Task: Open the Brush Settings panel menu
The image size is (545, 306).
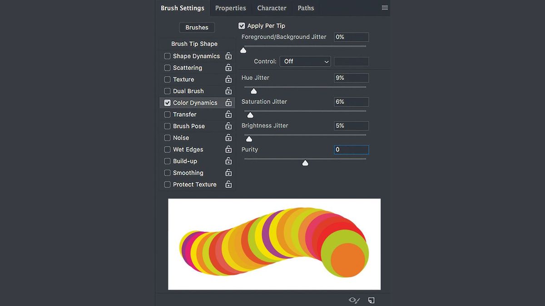Action: point(384,8)
